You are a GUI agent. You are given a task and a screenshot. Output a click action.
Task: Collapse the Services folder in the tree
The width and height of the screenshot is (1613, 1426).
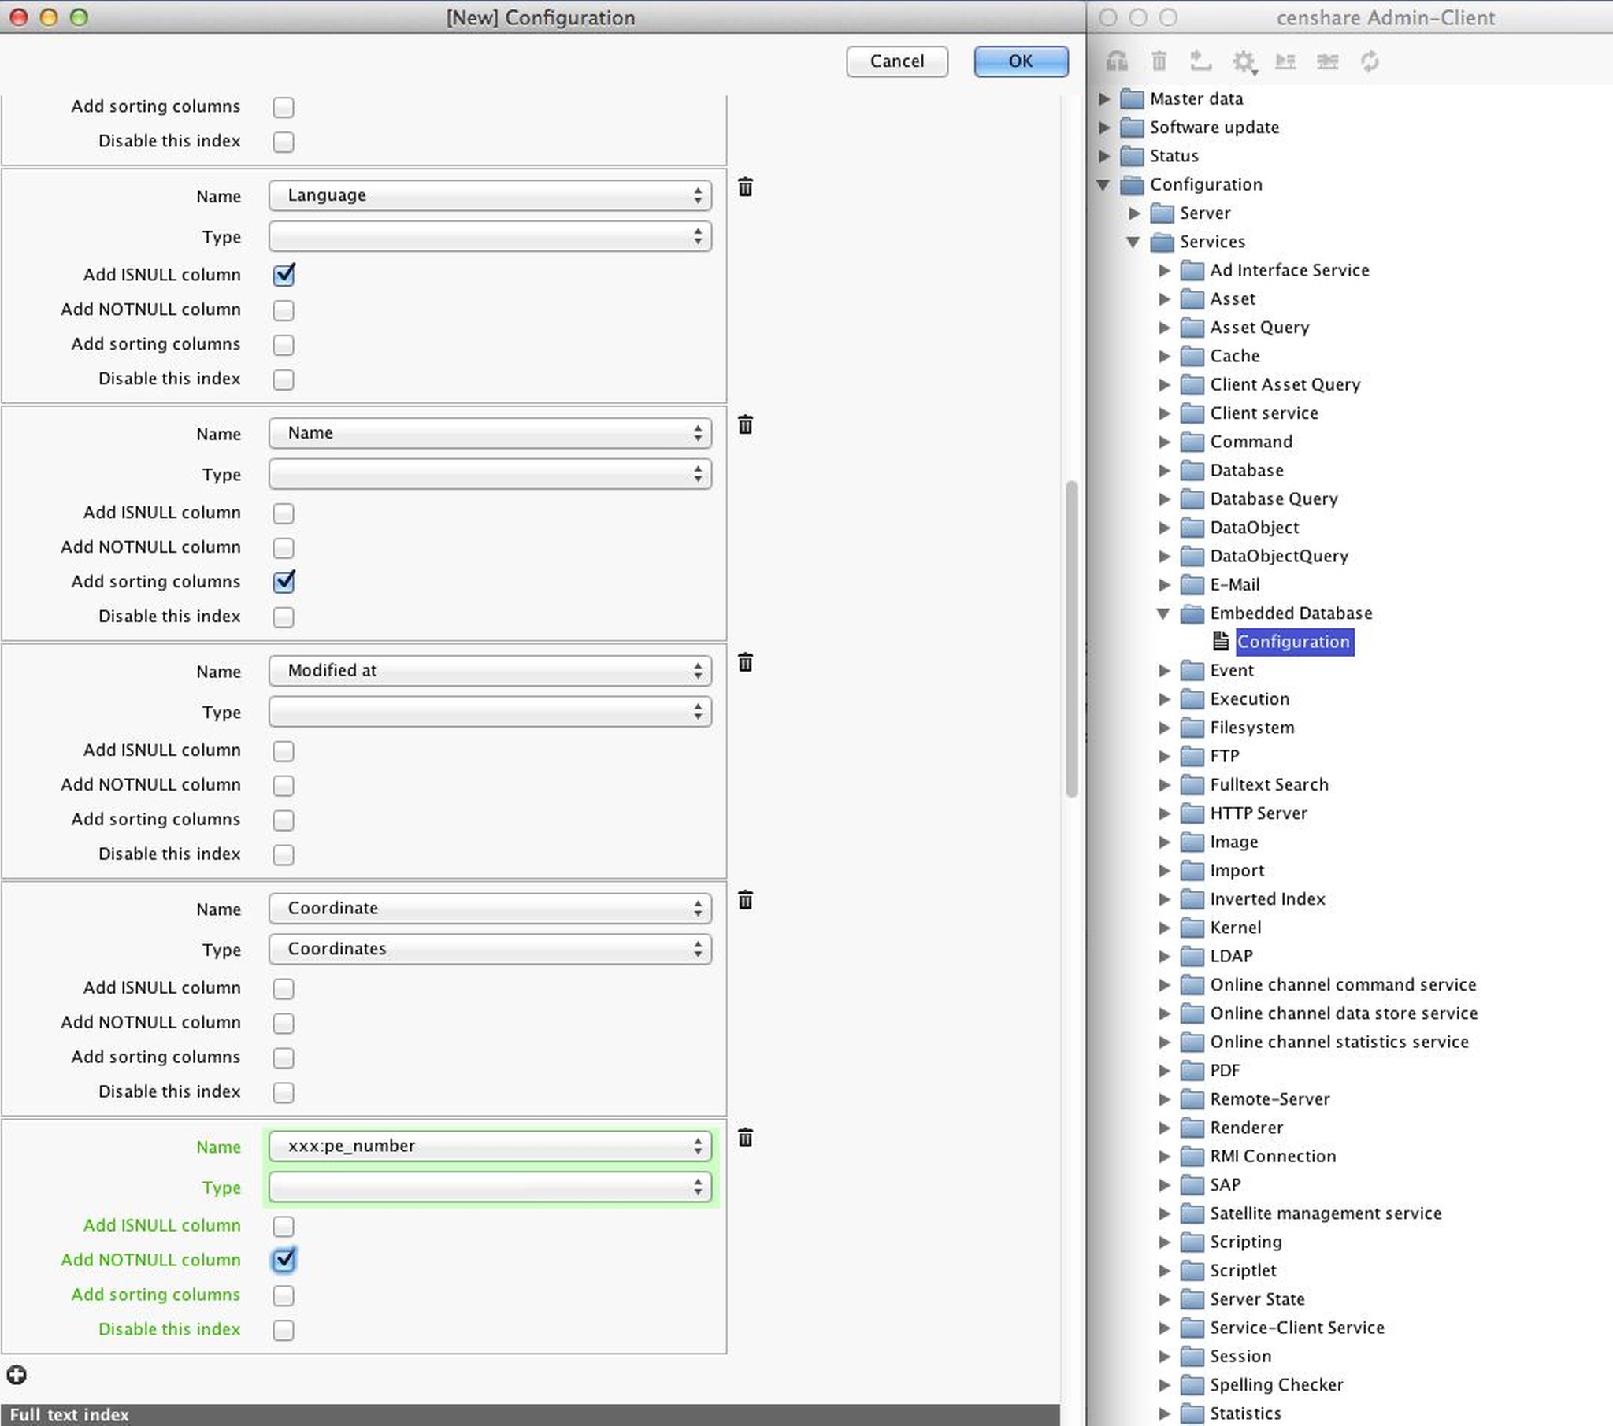(x=1134, y=243)
